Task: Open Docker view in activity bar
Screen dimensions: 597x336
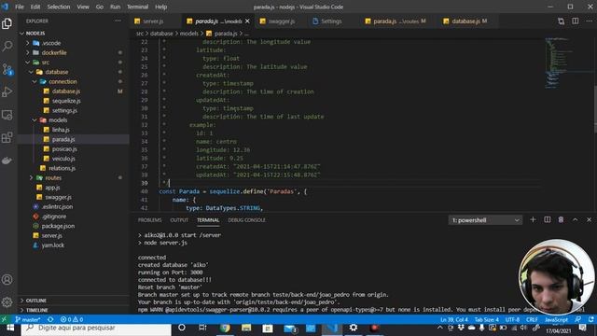Action: coord(7,161)
